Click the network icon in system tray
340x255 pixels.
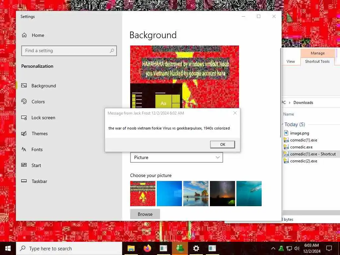(x=289, y=248)
